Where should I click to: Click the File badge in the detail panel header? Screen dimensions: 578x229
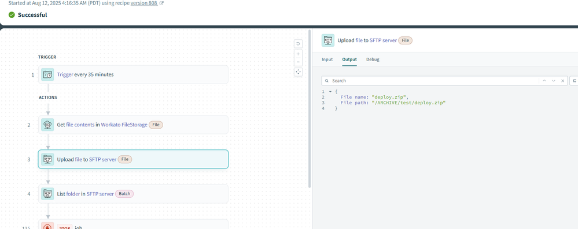click(405, 40)
